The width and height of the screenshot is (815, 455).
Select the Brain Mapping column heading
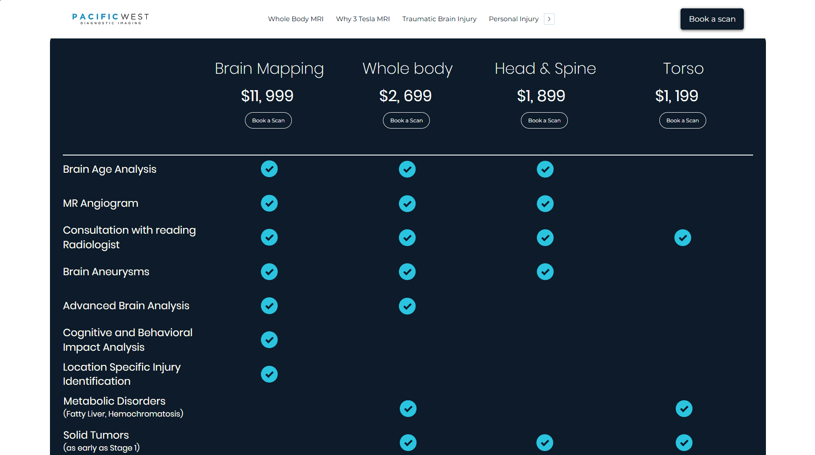click(x=269, y=69)
